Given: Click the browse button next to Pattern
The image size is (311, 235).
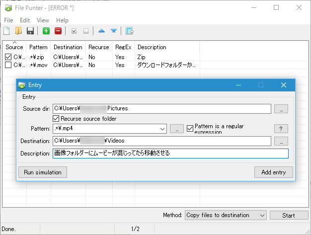Looking at the screenshot, I should pyautogui.click(x=177, y=129).
